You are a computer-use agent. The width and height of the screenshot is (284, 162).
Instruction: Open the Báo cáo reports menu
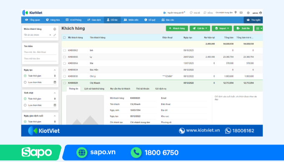[168, 20]
